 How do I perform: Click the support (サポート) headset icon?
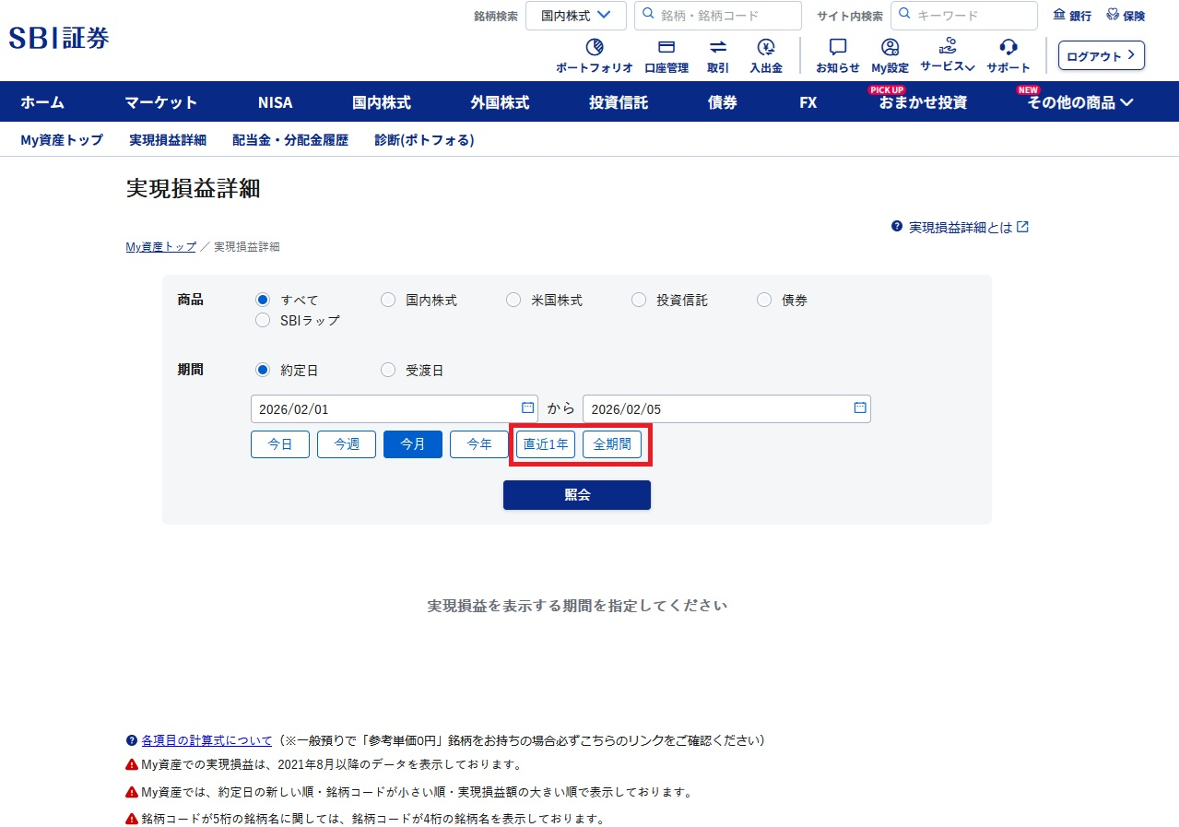[x=1008, y=48]
